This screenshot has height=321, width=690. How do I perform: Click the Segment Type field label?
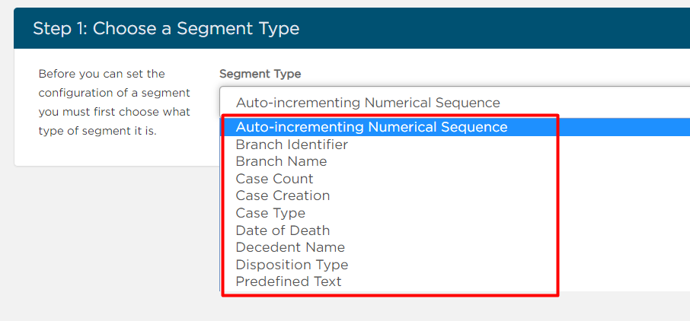tap(260, 74)
